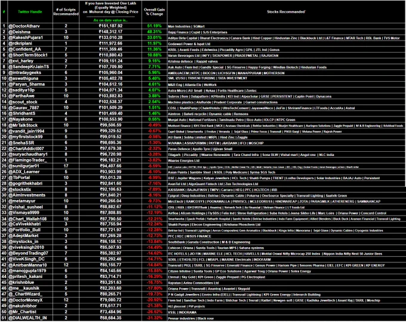Viewport: 406px width, 322px height.
Task: Select the ₹100,553.90 value cell
Action: [110, 119]
